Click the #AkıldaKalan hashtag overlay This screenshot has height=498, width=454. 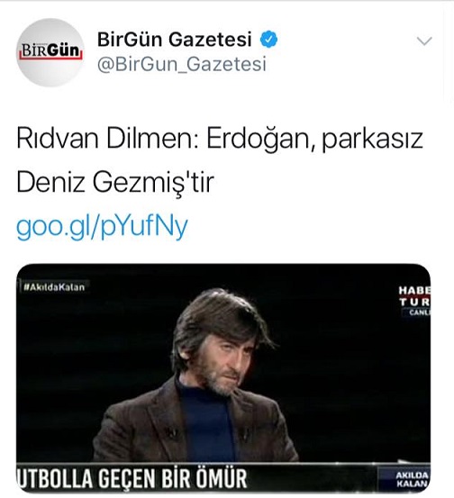54,287
